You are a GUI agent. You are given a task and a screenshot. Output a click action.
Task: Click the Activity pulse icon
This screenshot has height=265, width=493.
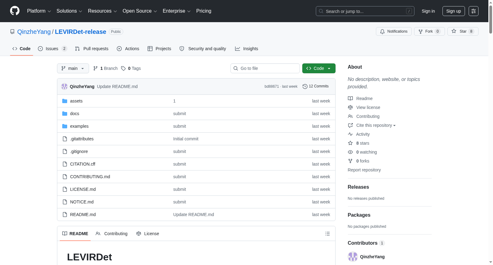(x=350, y=134)
